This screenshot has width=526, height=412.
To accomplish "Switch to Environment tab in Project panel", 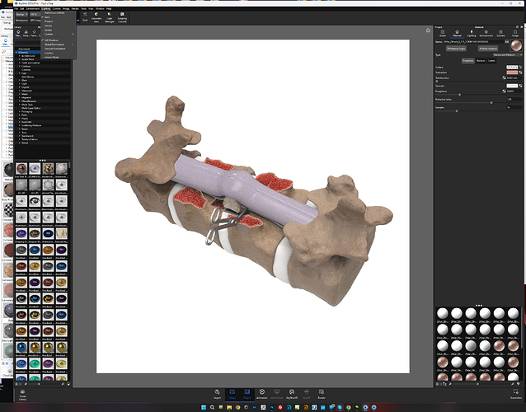I will tap(486, 33).
